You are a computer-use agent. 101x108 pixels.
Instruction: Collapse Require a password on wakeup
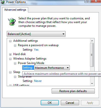pos(15,45)
